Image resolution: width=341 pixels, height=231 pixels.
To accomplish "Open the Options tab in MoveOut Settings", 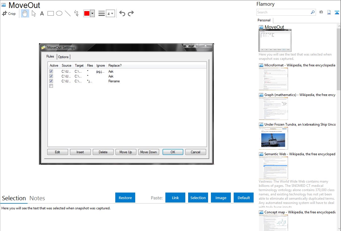I will 63,57.
